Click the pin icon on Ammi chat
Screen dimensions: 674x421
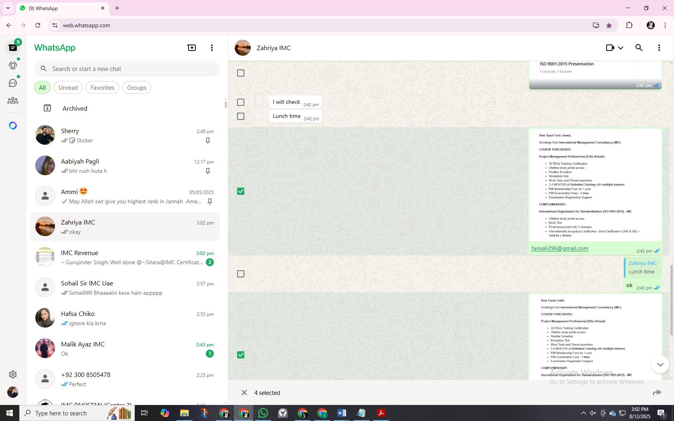(x=210, y=202)
